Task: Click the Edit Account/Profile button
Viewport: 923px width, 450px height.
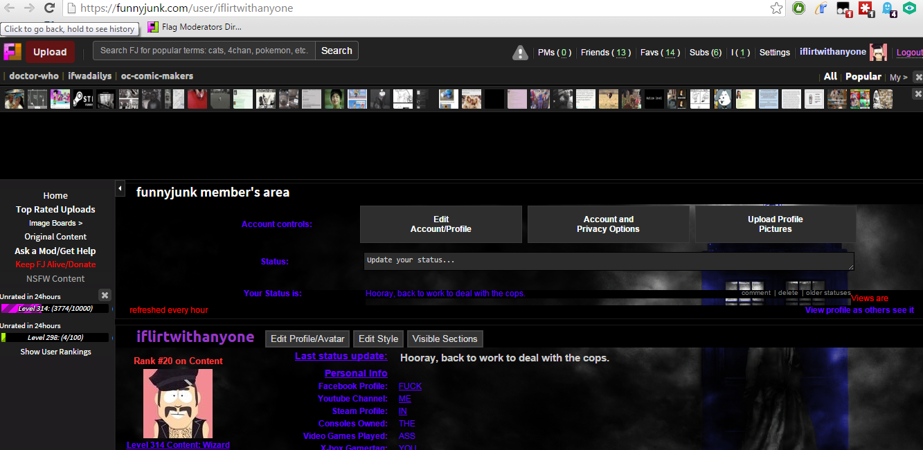Action: (441, 224)
